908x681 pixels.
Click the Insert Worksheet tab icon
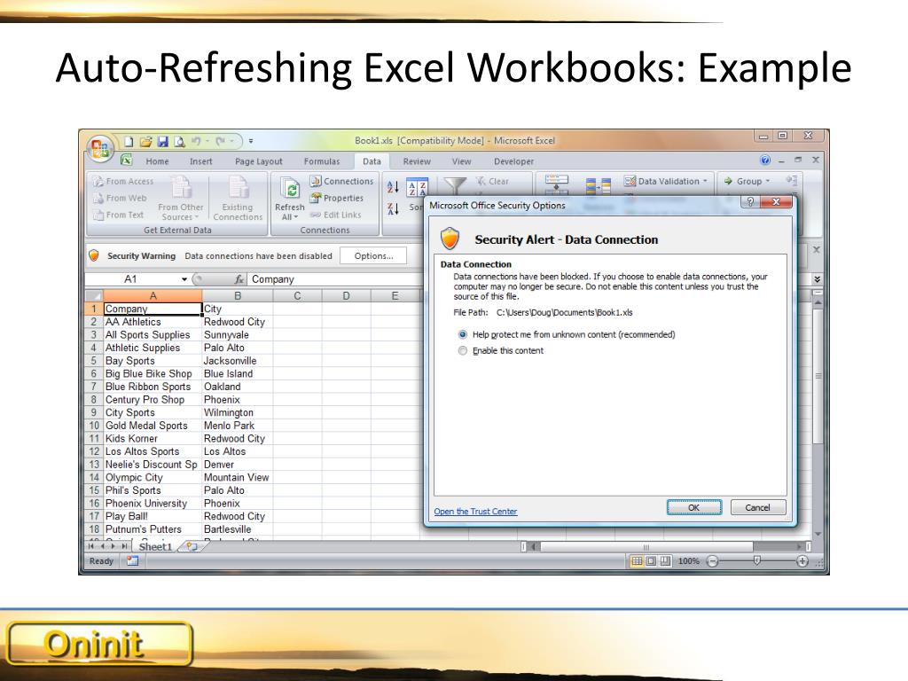click(x=192, y=546)
